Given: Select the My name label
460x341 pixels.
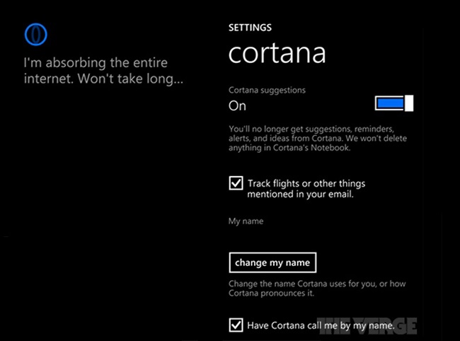Looking at the screenshot, I should point(246,221).
